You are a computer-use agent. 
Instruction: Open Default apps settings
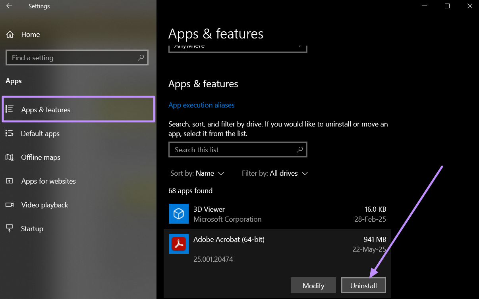[78, 134]
